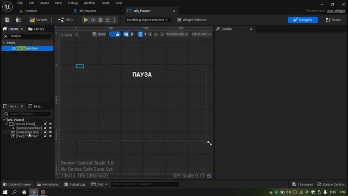
Task: Collapse the PANEL category in the palette
Action: [4, 42]
